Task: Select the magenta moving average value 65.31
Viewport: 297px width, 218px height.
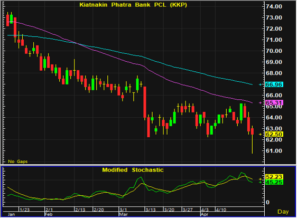Action: pos(274,103)
